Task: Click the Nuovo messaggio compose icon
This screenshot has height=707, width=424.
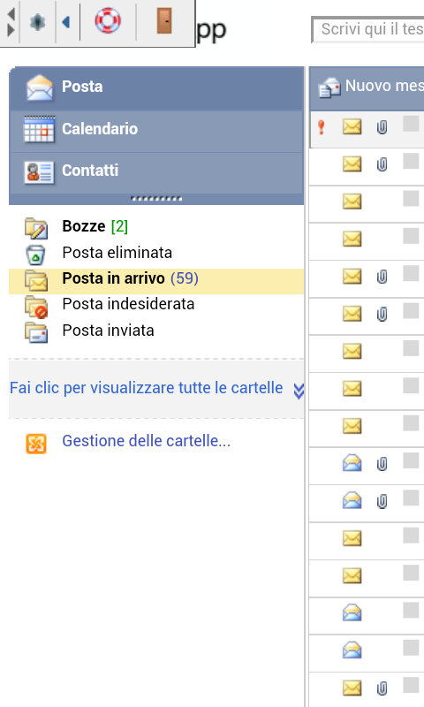Action: pos(329,87)
